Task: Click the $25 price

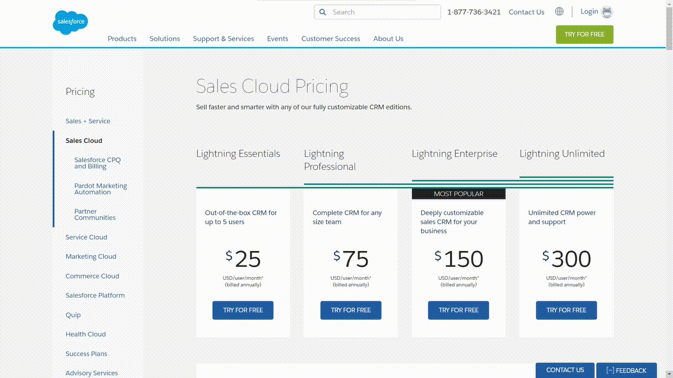Action: coord(243,259)
